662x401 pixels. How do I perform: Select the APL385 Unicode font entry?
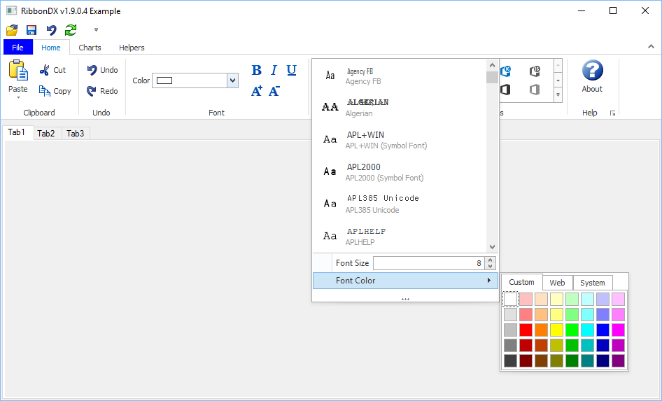click(400, 204)
